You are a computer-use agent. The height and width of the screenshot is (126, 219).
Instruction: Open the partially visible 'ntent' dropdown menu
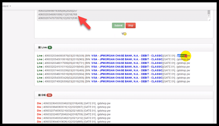[6, 6]
